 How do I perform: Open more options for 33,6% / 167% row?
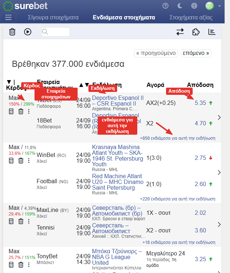[29, 161]
